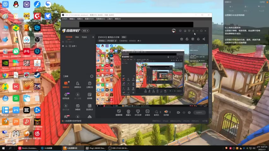Switch to the third scene tab
Viewport: 269px width, 151px height.
(84, 37)
